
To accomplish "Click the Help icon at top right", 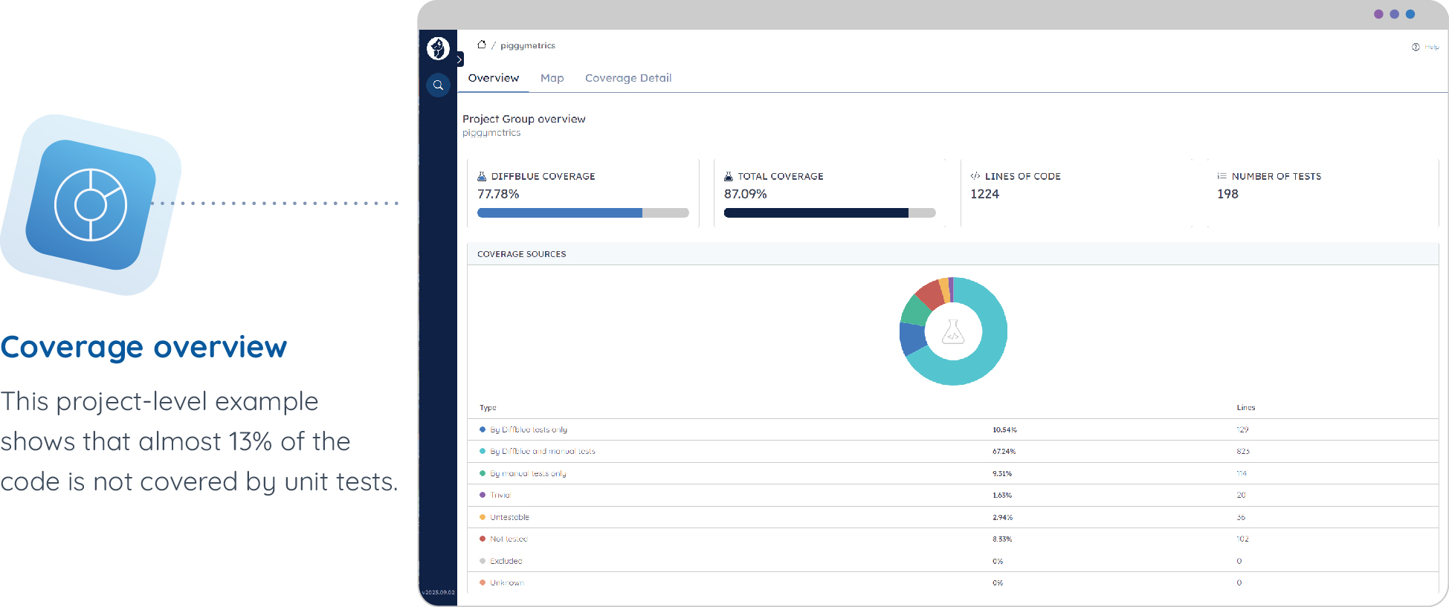I will pyautogui.click(x=1416, y=47).
